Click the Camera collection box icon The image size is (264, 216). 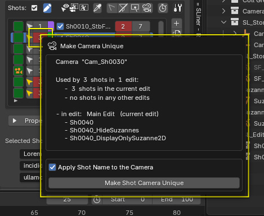tap(235, 11)
